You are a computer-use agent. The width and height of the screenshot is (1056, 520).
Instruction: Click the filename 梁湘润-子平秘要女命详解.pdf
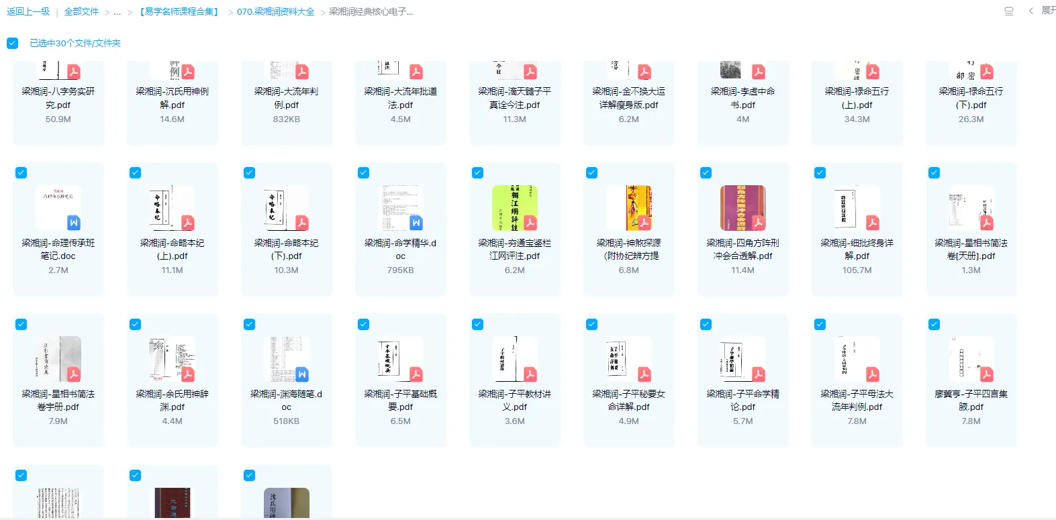coord(629,401)
